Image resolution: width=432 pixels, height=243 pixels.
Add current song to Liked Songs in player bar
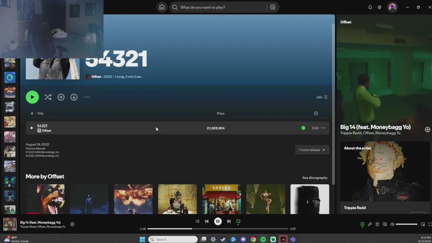(72, 224)
